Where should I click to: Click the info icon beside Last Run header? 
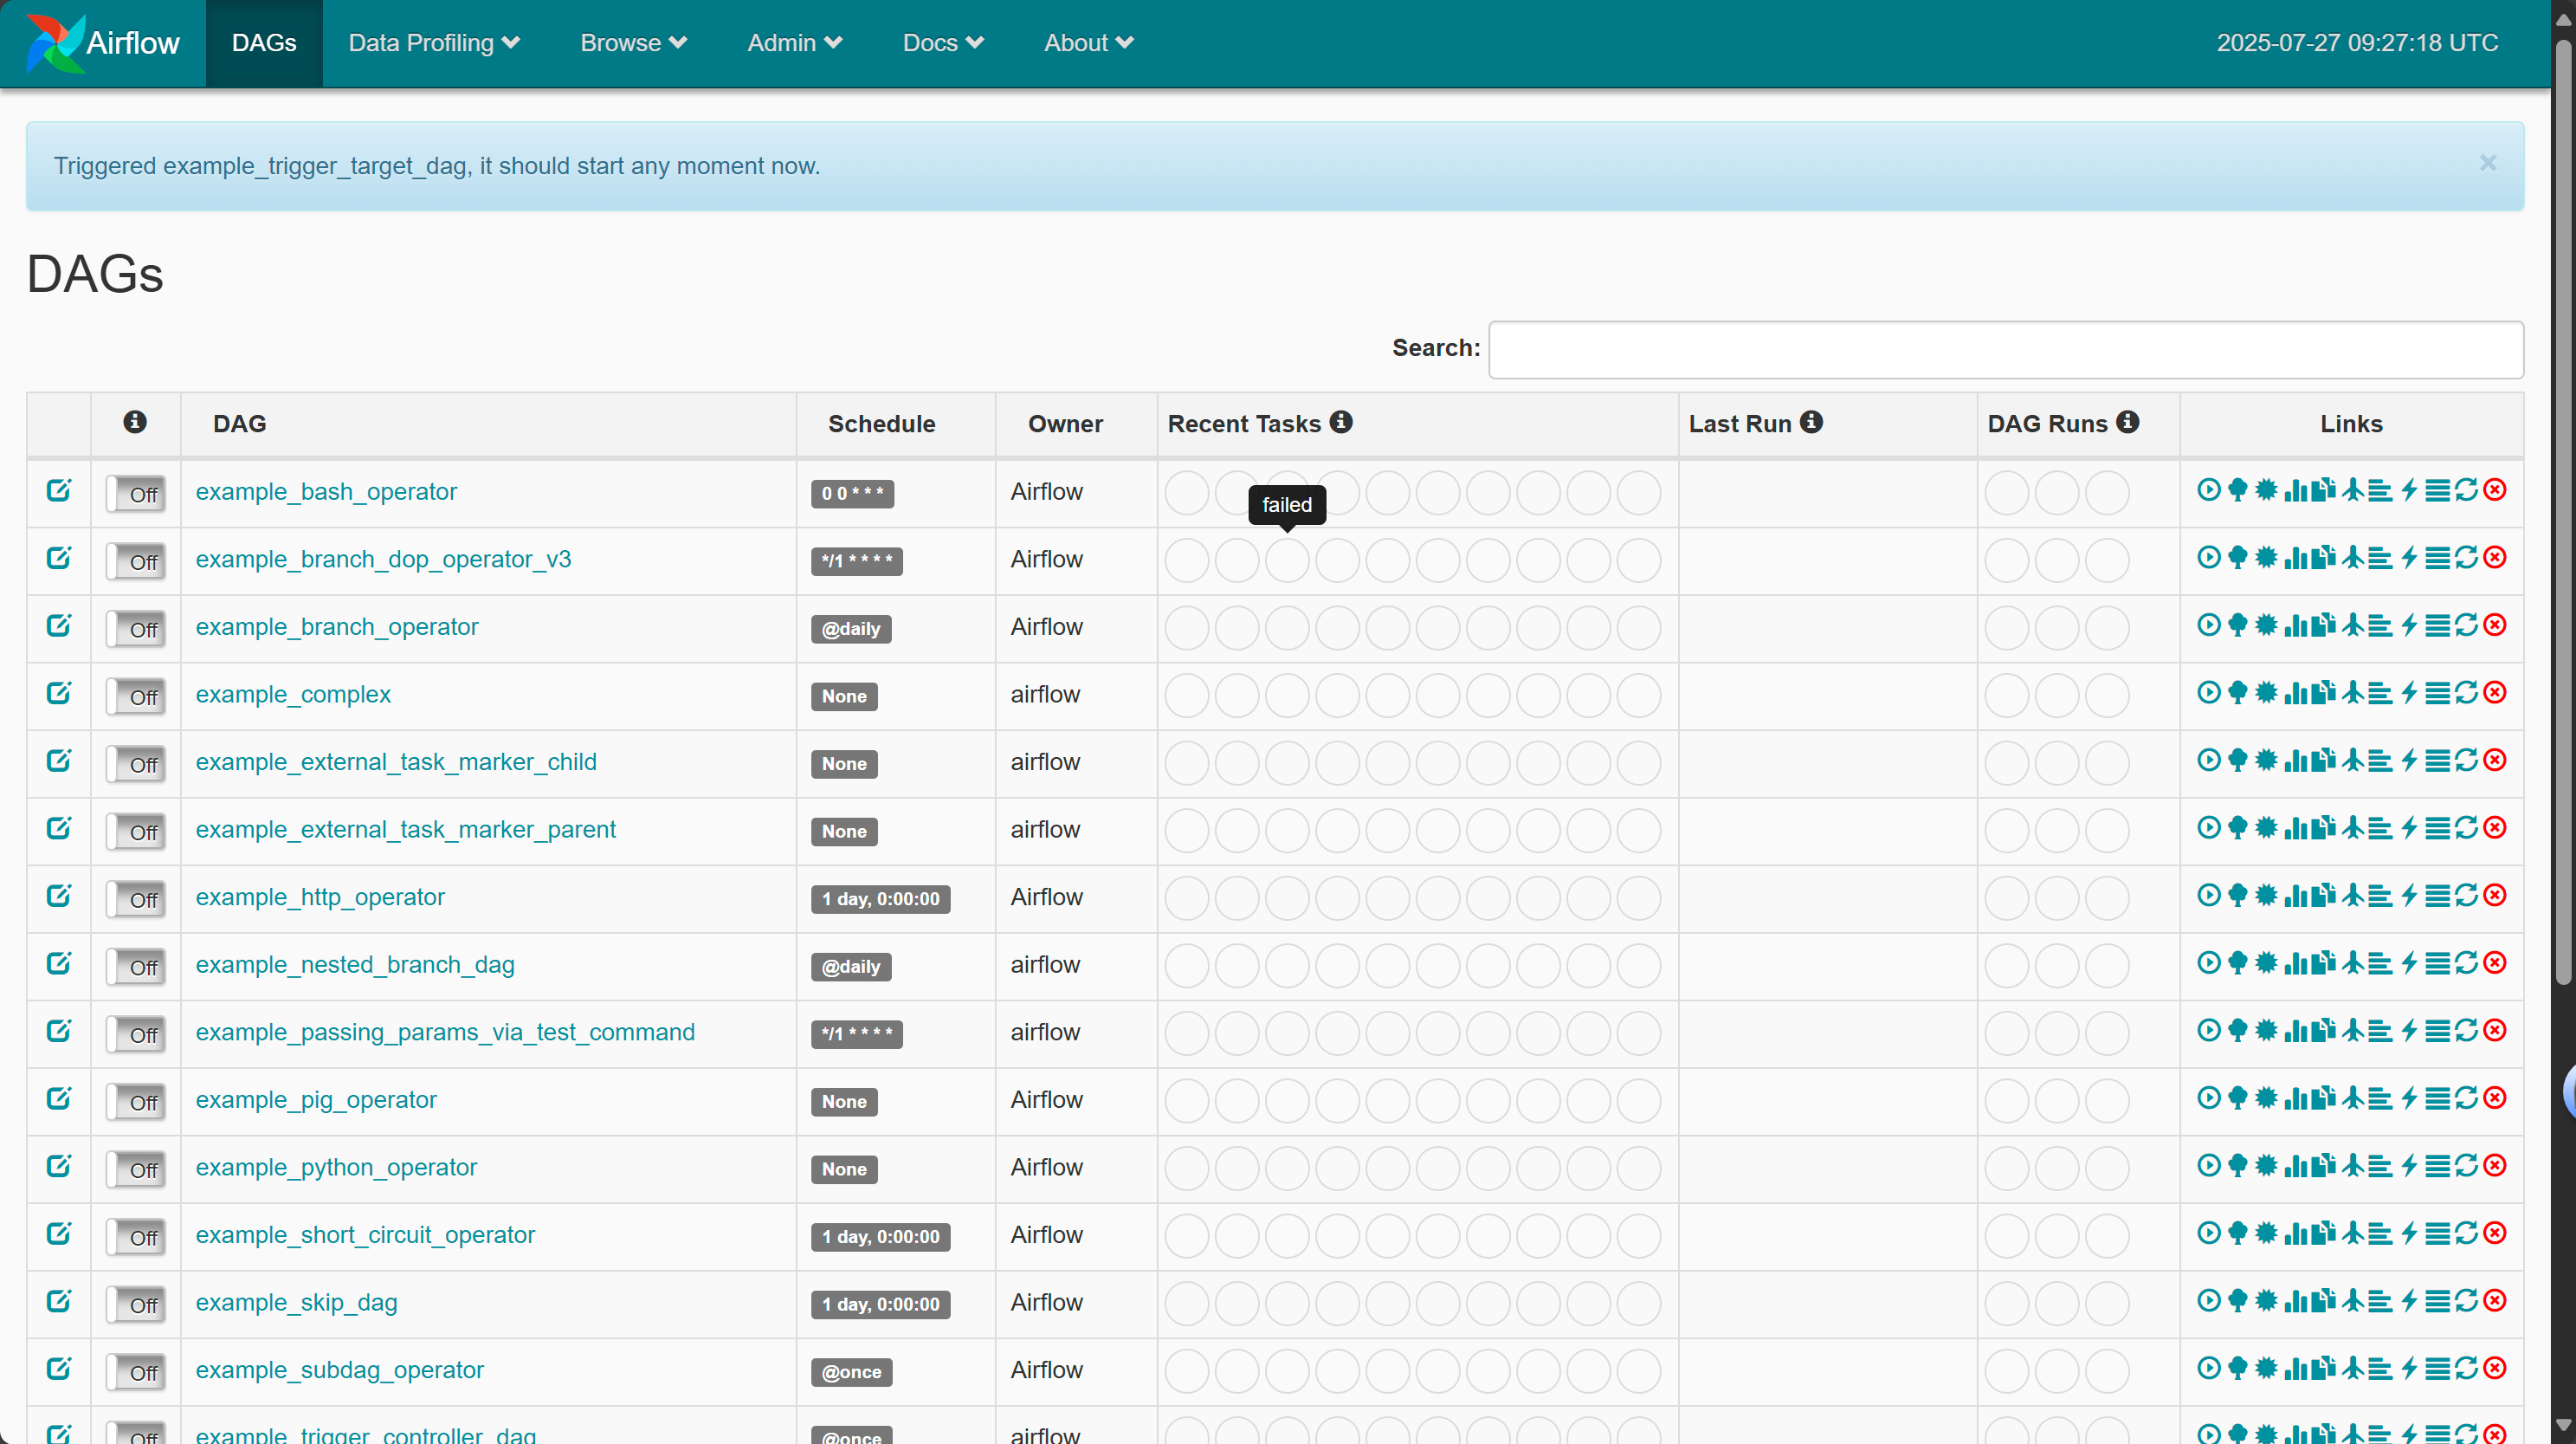[1811, 423]
